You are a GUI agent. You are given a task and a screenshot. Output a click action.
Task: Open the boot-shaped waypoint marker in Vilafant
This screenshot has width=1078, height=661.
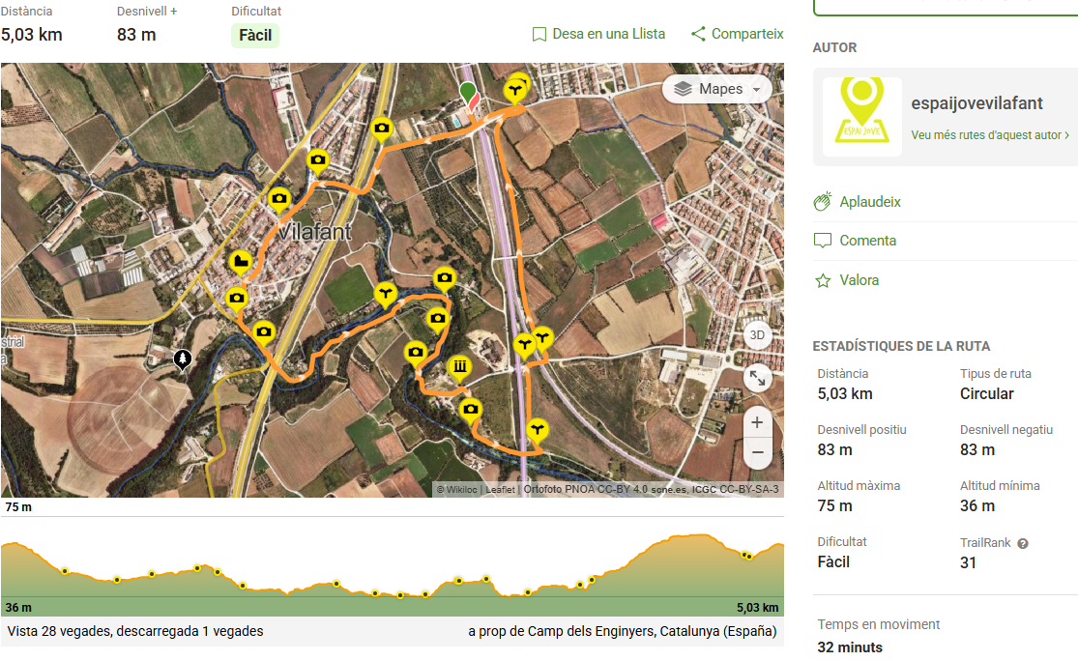tap(240, 262)
